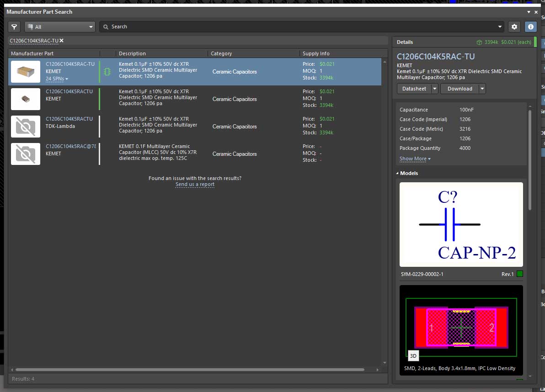Open the Download options arrow
This screenshot has width=545, height=392.
[482, 89]
